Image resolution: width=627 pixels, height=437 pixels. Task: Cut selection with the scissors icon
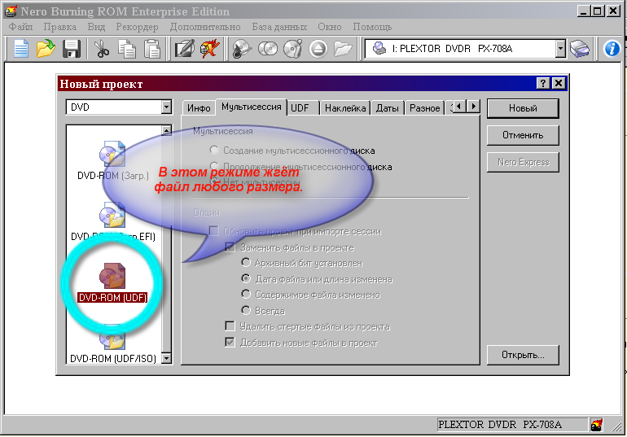102,49
